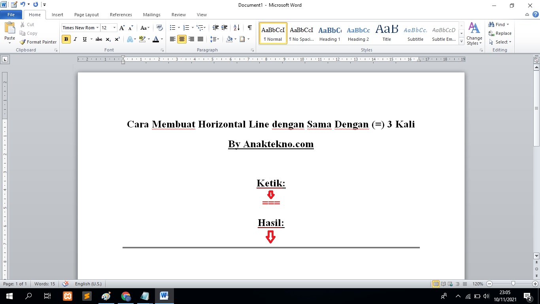The image size is (540, 304).
Task: Toggle Superscript formatting
Action: 117,39
